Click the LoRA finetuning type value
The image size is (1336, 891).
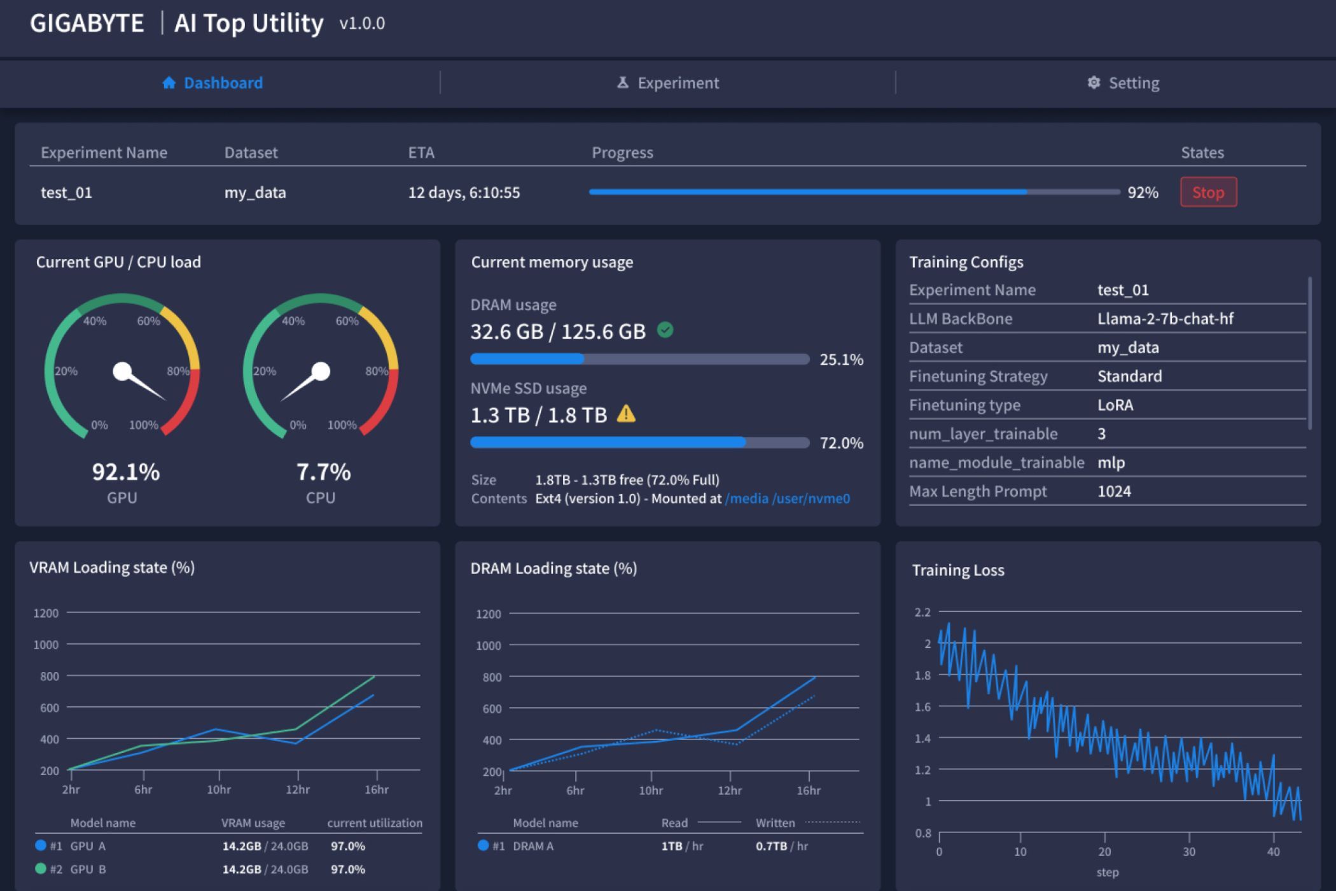pos(1115,405)
